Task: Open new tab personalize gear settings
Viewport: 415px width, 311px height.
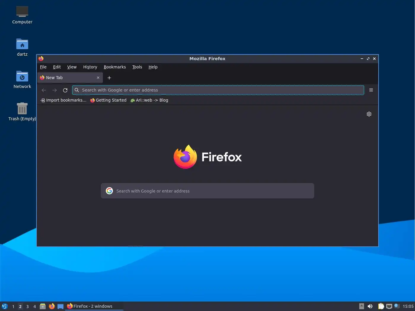Action: [x=369, y=114]
